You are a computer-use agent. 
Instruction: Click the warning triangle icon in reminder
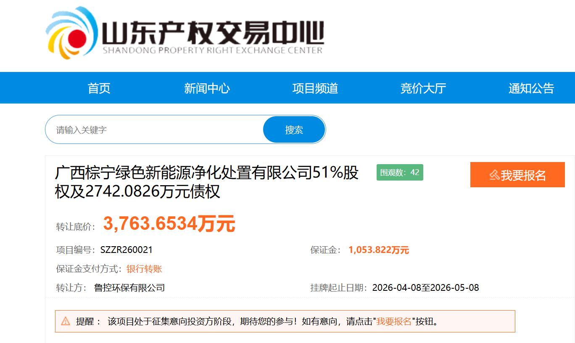click(x=66, y=322)
